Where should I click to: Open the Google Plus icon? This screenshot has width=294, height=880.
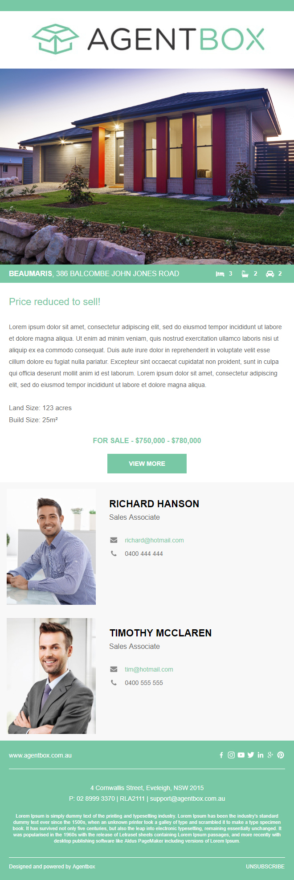click(270, 755)
